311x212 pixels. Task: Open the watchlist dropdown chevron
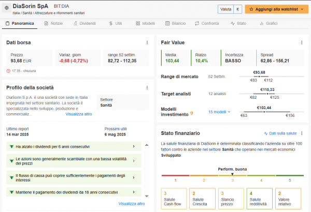(x=302, y=9)
